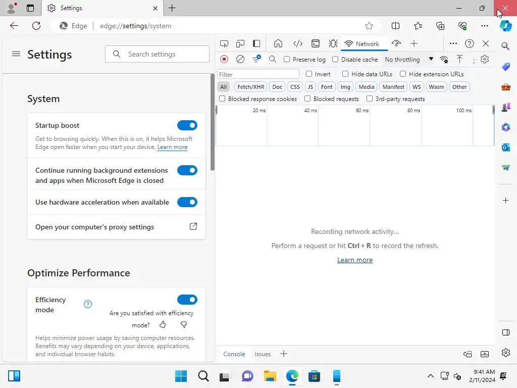Toggle hardware acceleration switch
Image resolution: width=517 pixels, height=388 pixels.
187,202
